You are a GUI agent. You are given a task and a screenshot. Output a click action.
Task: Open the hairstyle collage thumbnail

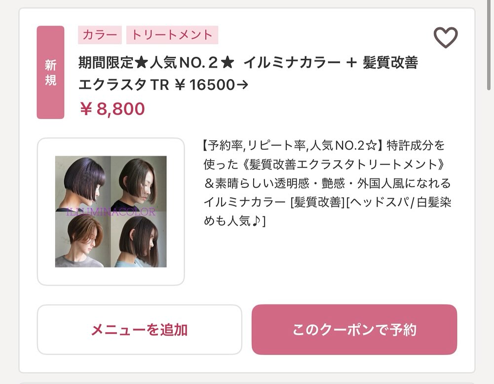111,212
